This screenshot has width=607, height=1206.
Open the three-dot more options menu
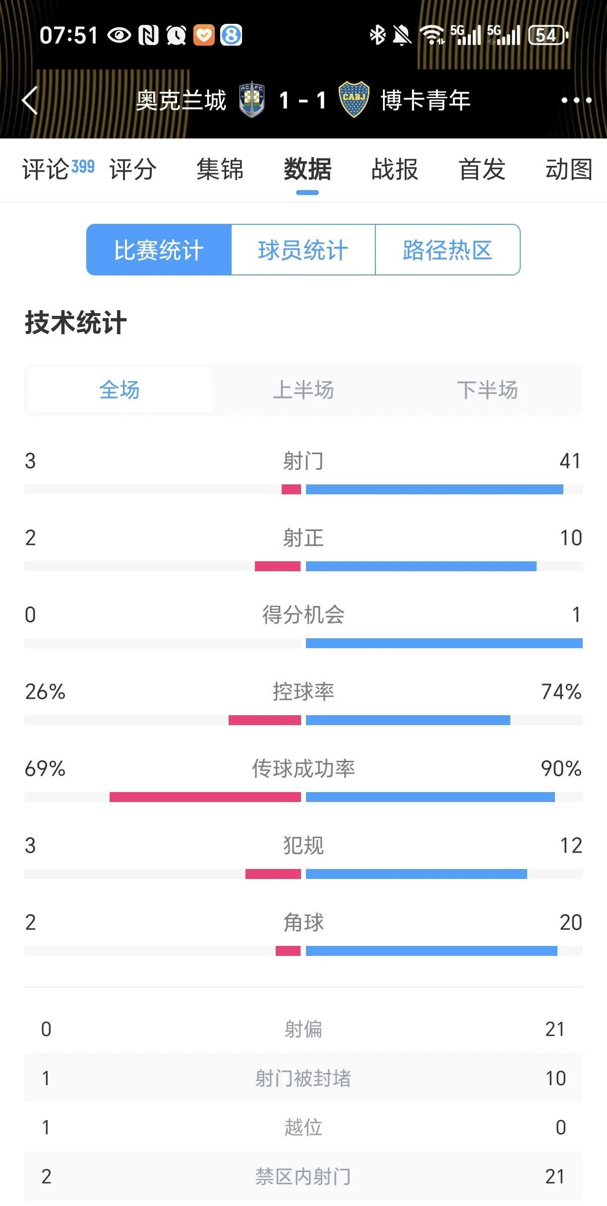pos(576,100)
